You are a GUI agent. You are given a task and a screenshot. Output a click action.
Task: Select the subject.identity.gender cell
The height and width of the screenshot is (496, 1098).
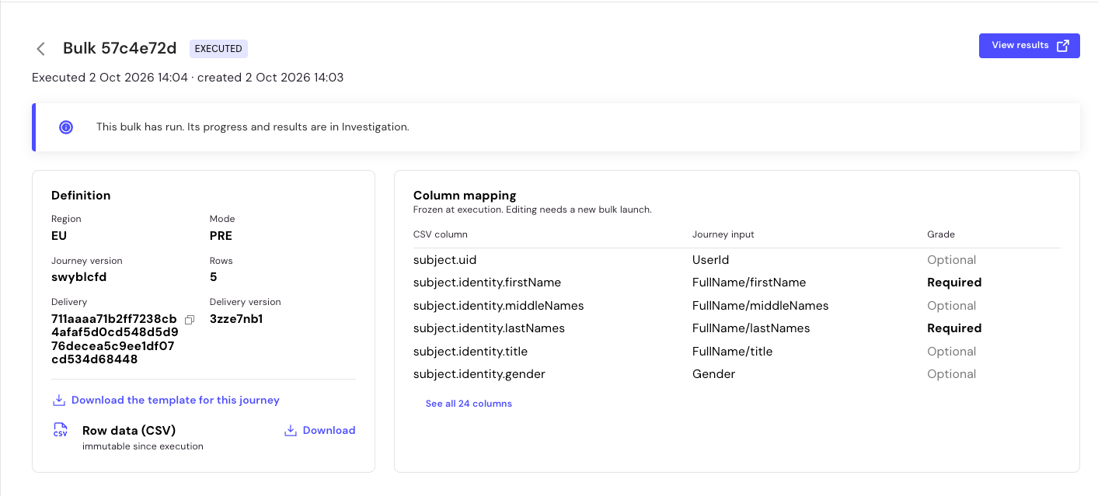479,374
